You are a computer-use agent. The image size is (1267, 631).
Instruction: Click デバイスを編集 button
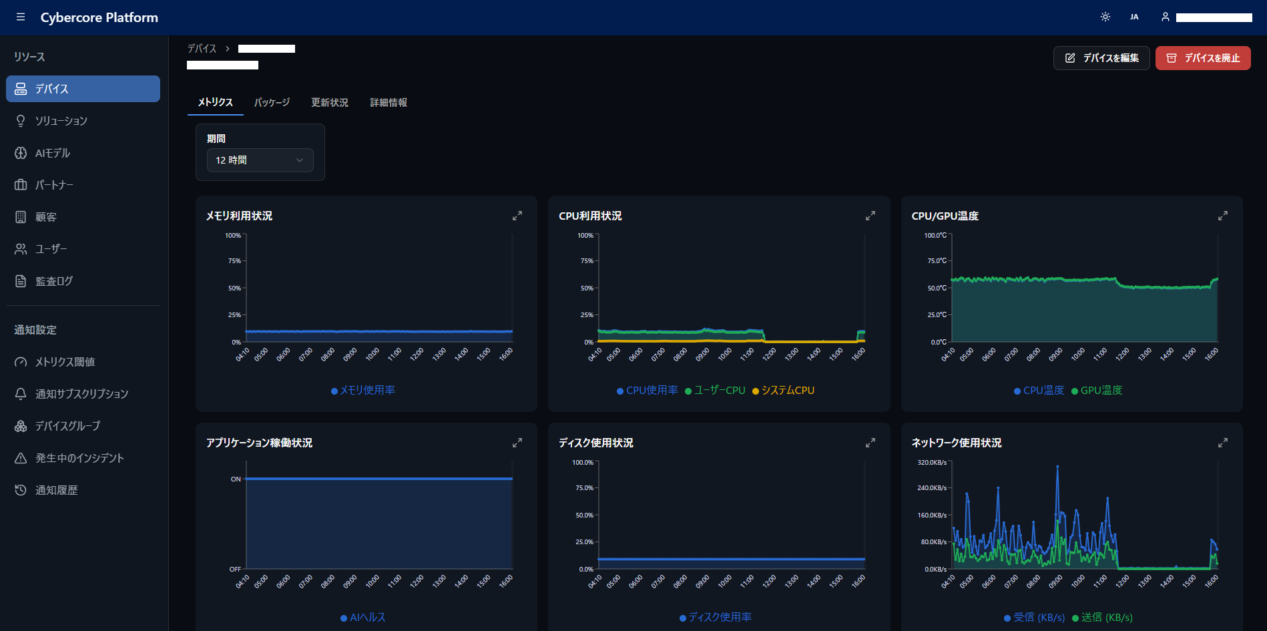(x=1101, y=58)
